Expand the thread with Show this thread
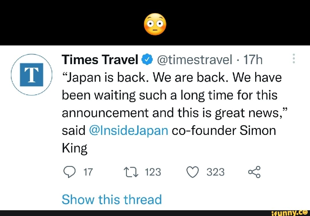The height and width of the screenshot is (216, 310). click(x=112, y=199)
